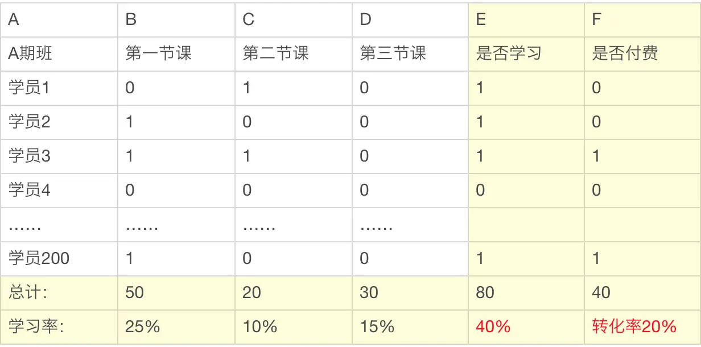Select the 15% learning rate cell
This screenshot has width=701, height=347.
pyautogui.click(x=410, y=327)
